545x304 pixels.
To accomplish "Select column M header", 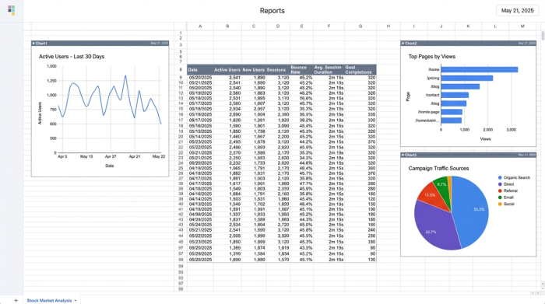I will click(522, 26).
